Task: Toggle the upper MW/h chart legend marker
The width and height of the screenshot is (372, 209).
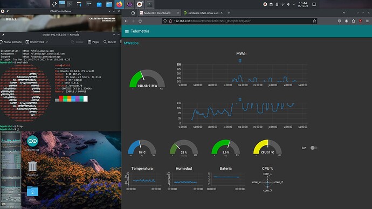Action: click(240, 61)
